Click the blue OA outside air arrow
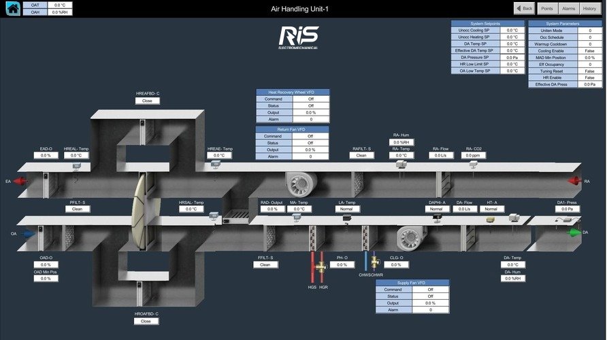Image resolution: width=607 pixels, height=340 pixels. (27, 234)
